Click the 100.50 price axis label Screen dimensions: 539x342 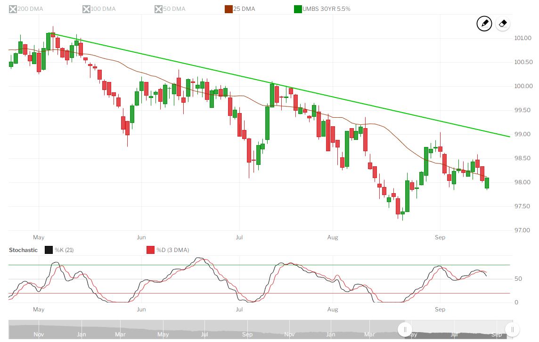tap(523, 62)
